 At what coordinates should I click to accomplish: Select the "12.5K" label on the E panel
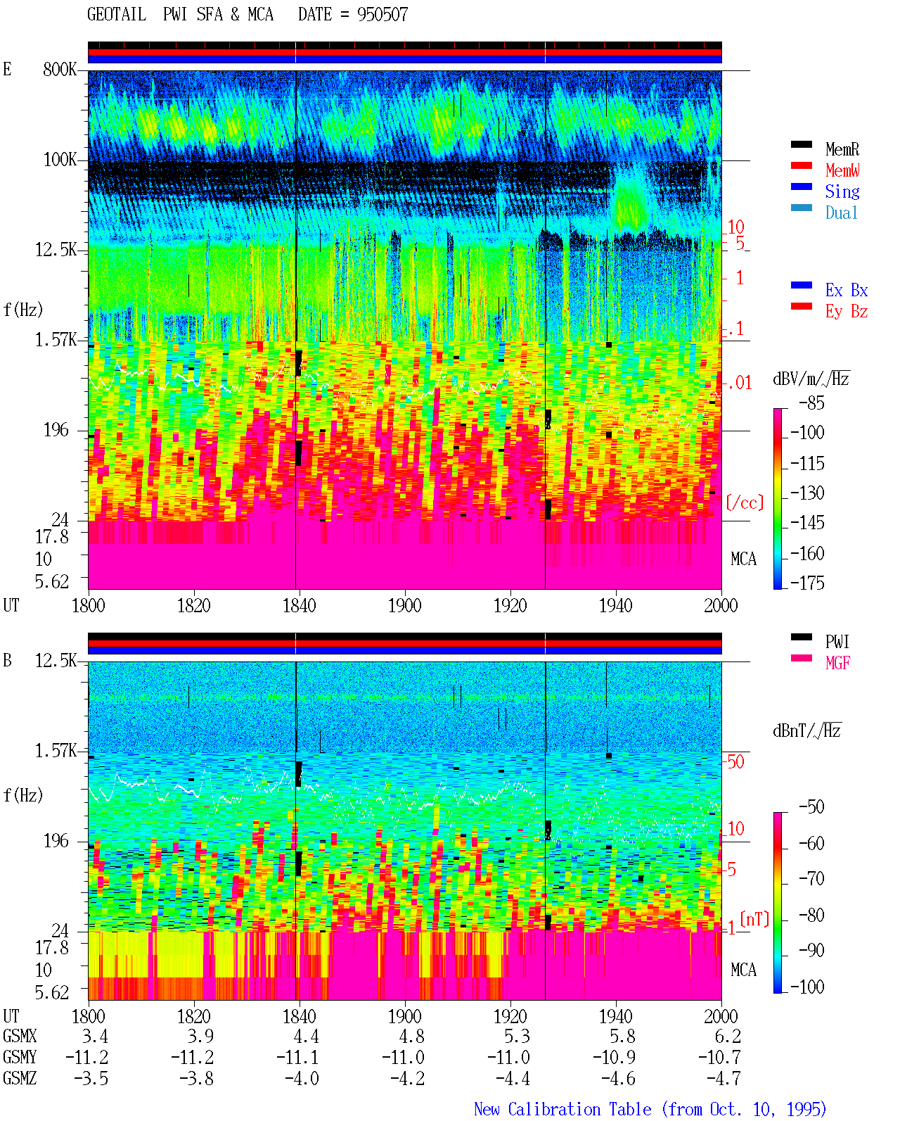pyautogui.click(x=56, y=250)
